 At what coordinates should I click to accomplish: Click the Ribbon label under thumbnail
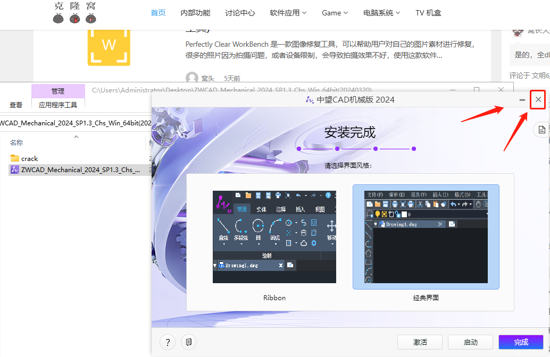tap(274, 298)
